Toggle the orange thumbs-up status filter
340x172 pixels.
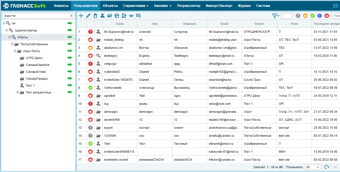coord(305,16)
